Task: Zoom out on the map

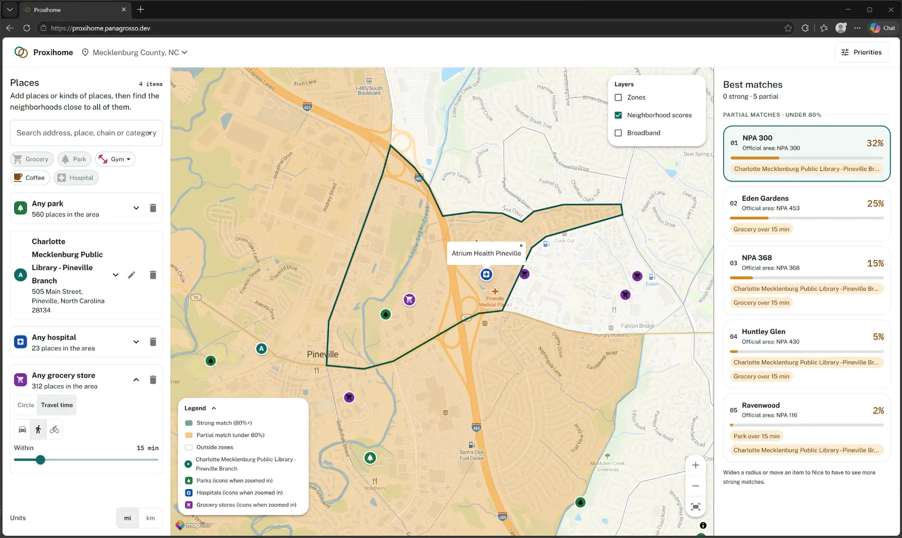Action: click(x=696, y=486)
